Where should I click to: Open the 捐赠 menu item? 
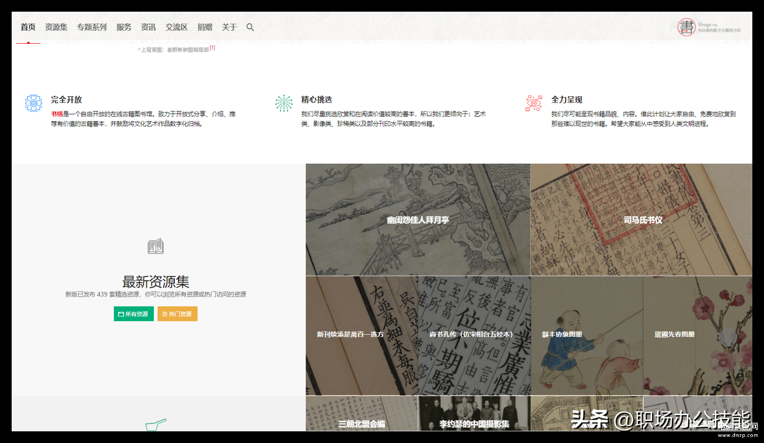pyautogui.click(x=205, y=27)
